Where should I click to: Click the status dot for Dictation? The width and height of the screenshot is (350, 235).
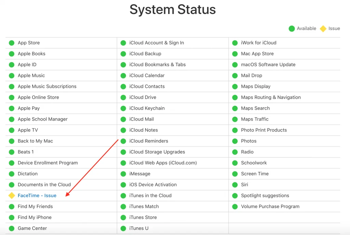(12, 174)
